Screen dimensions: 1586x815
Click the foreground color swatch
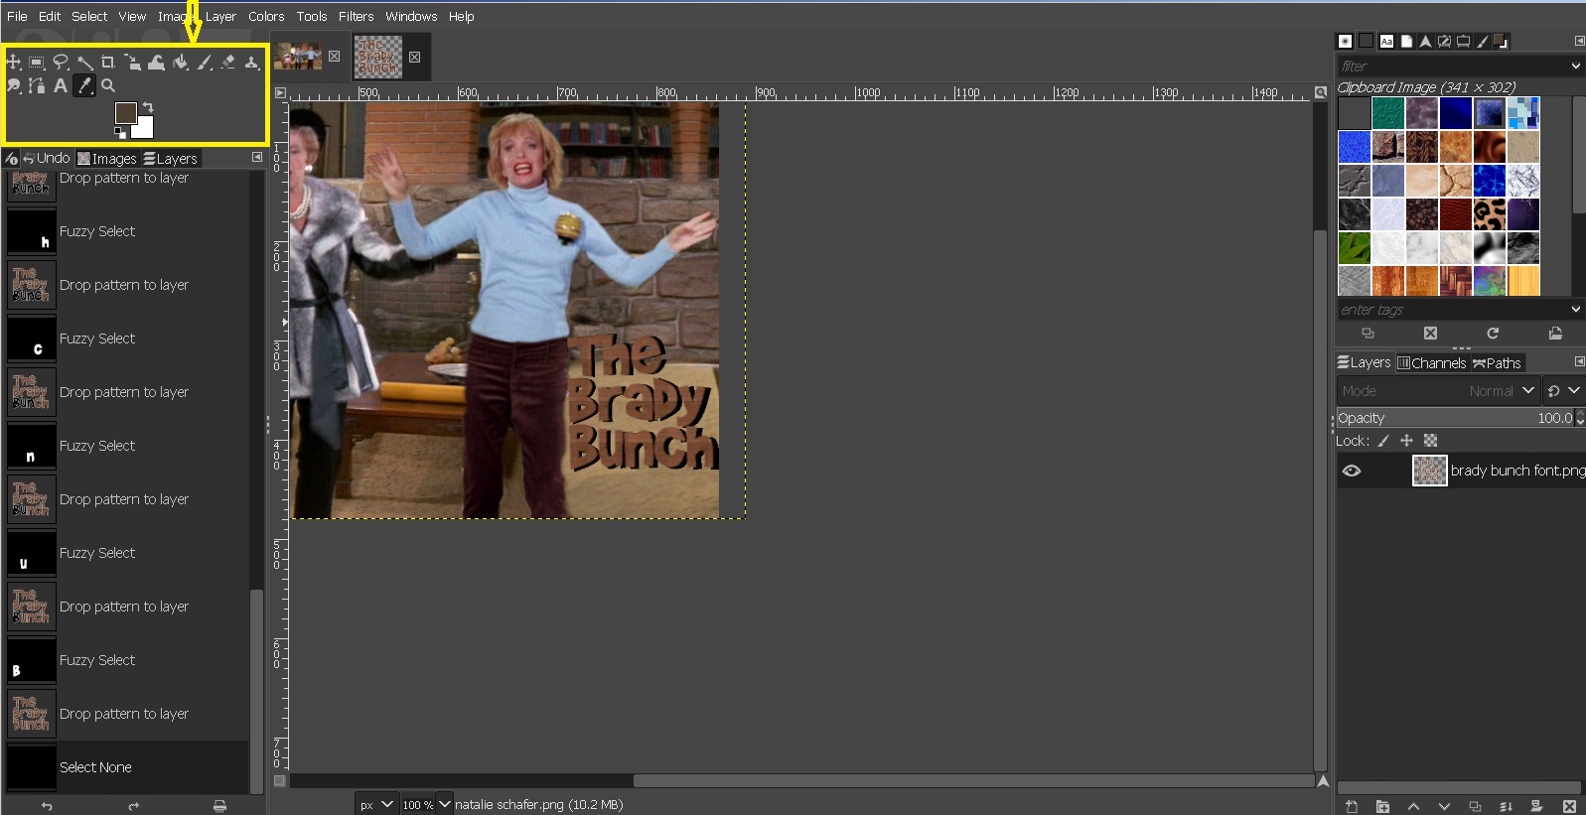(x=124, y=111)
